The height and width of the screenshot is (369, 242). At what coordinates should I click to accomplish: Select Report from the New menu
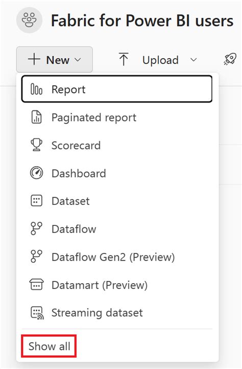pos(117,89)
